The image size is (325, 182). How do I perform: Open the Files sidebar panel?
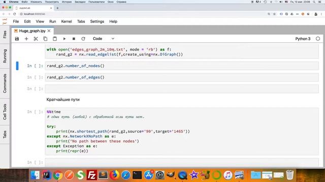pyautogui.click(x=5, y=34)
